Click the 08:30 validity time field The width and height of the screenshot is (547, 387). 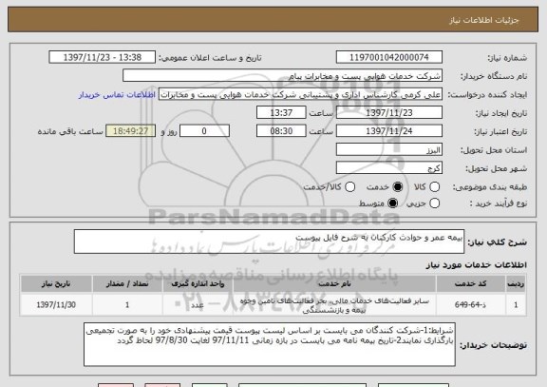281,131
